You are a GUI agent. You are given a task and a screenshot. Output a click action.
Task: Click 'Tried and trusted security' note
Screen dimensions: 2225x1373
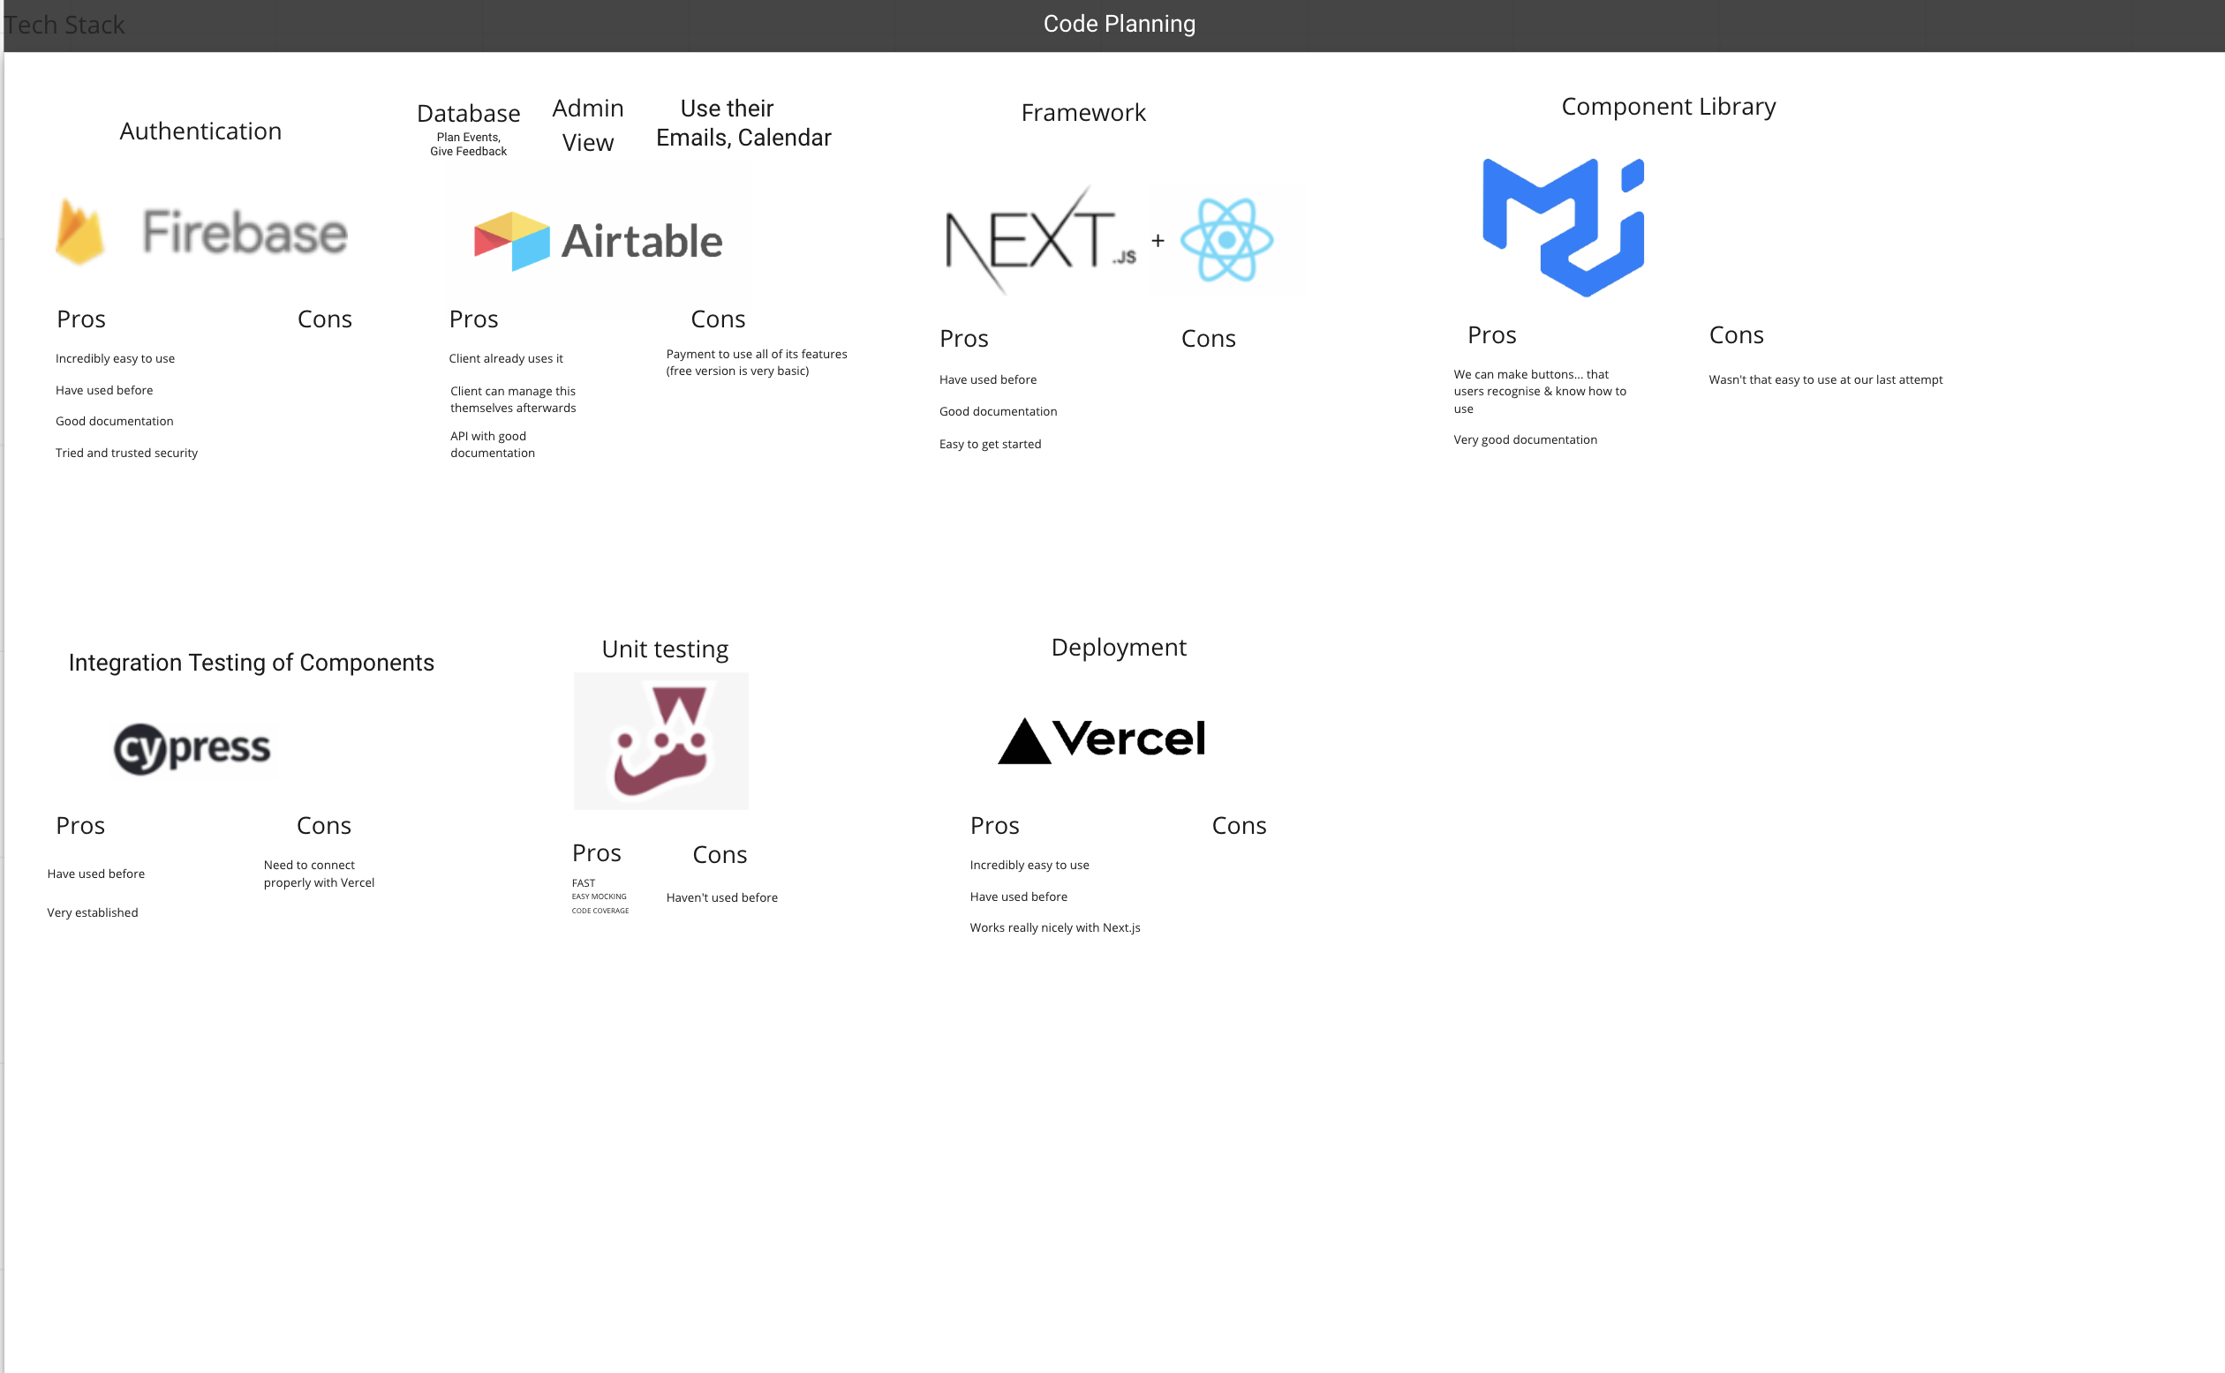(x=126, y=454)
